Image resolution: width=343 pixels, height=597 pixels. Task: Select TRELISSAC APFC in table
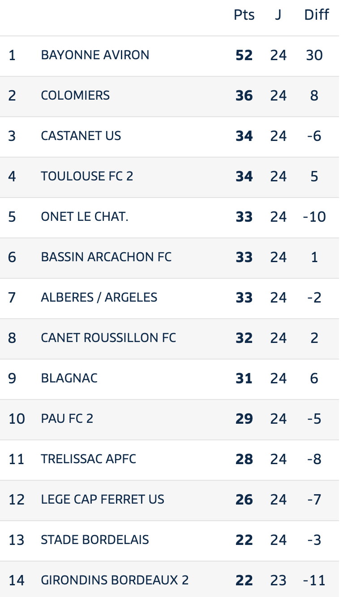tap(88, 459)
